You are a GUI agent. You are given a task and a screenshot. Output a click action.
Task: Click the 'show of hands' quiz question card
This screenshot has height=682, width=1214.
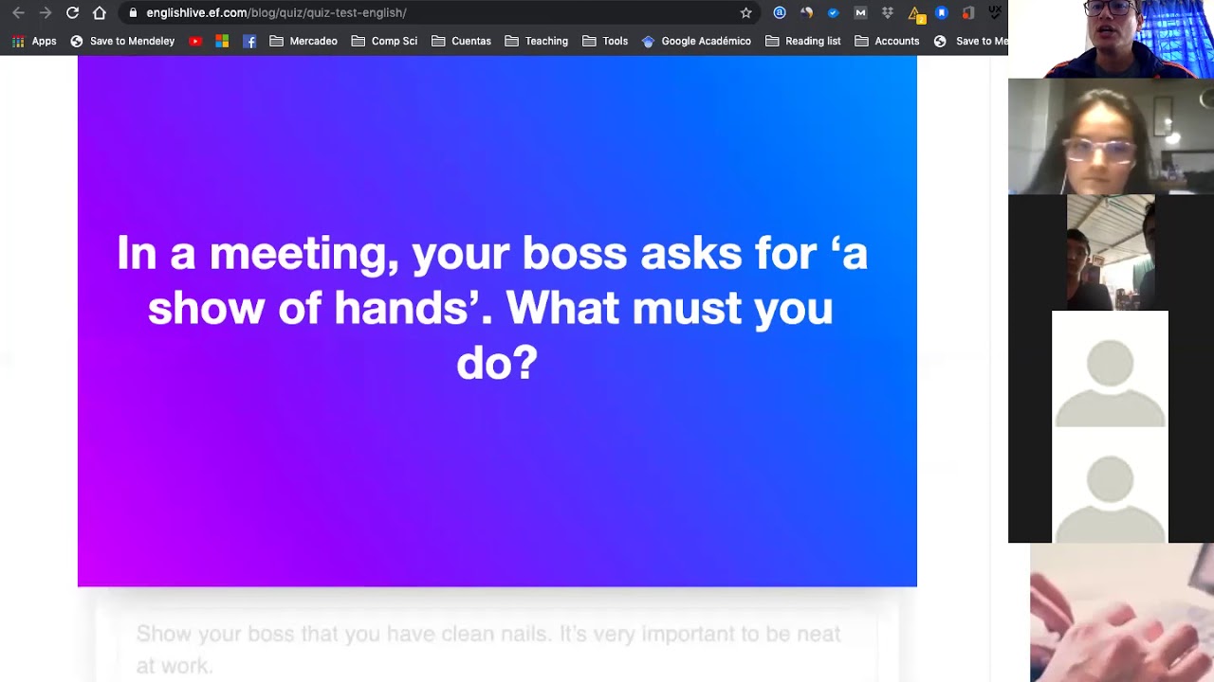pyautogui.click(x=497, y=321)
